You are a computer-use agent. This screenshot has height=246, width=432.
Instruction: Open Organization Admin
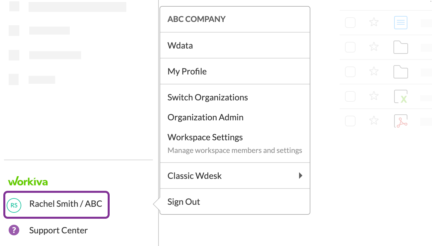point(205,117)
